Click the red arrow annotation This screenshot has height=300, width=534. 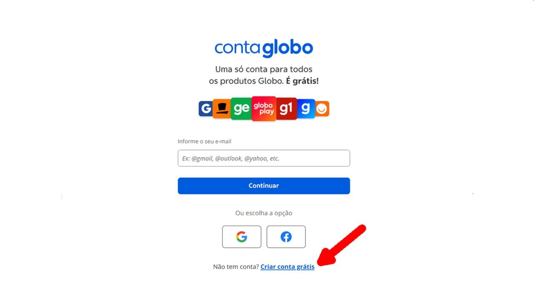tap(341, 245)
